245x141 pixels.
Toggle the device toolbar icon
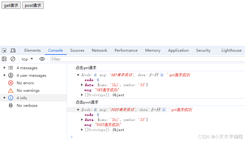(x=13, y=50)
